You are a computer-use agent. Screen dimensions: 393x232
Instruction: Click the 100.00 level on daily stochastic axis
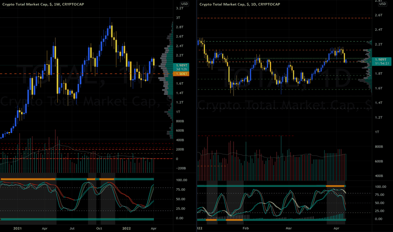380,186
